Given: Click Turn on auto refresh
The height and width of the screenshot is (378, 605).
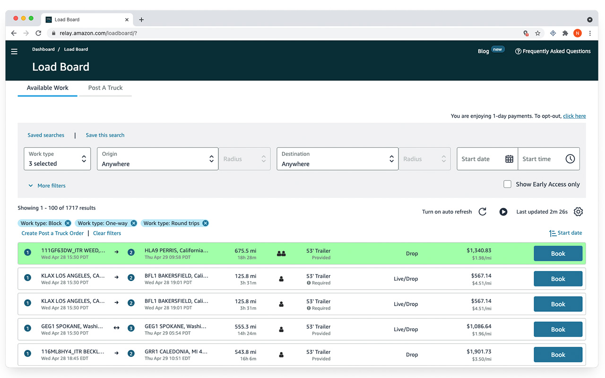Looking at the screenshot, I should 447,212.
